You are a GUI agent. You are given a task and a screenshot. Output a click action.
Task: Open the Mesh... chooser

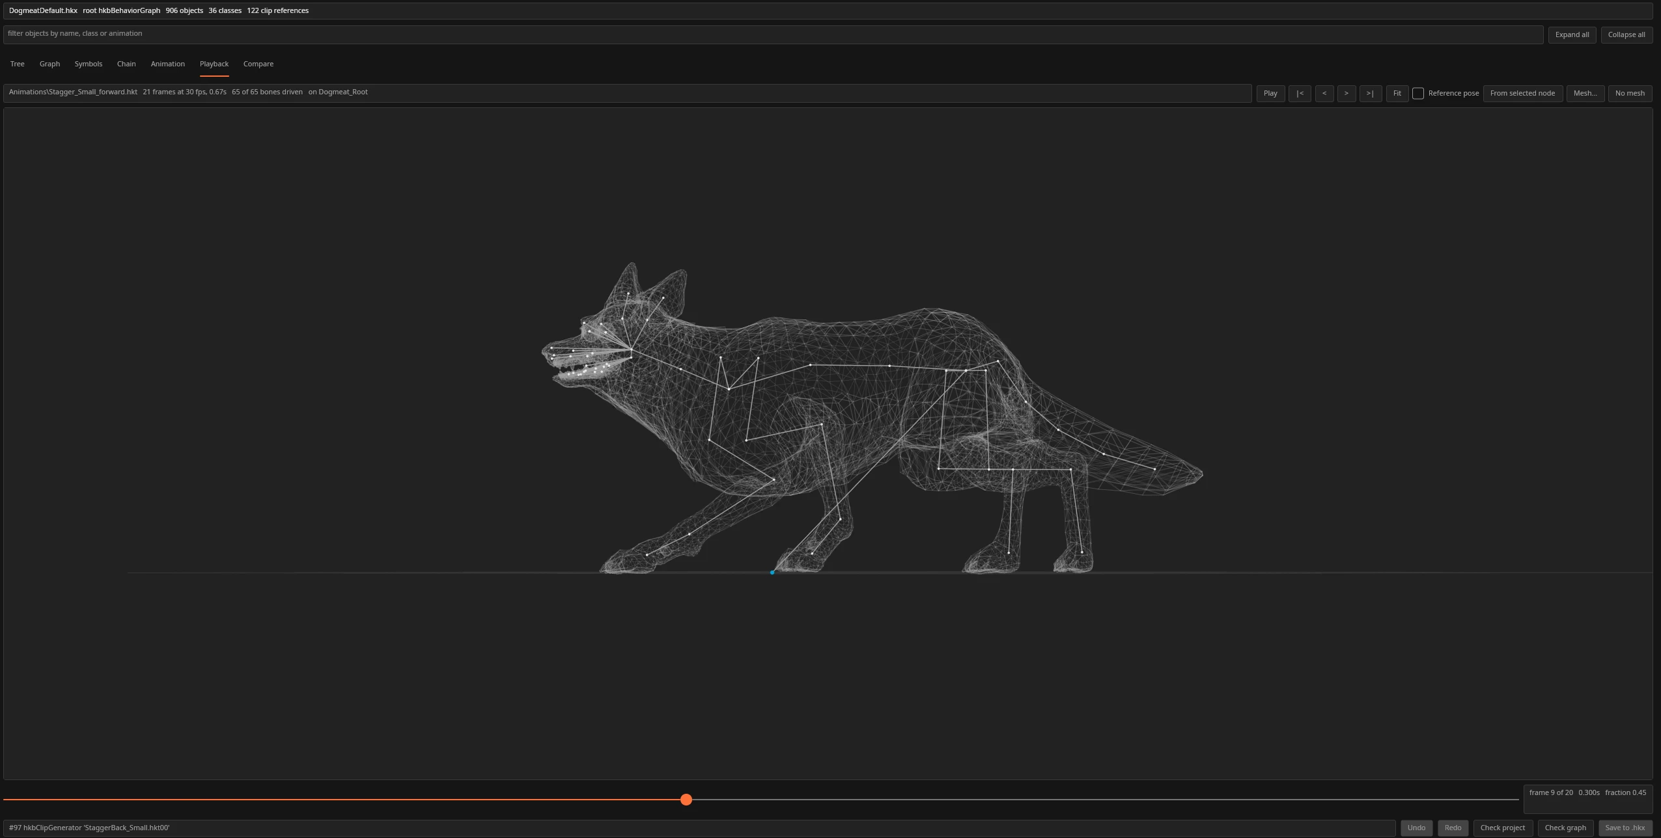click(x=1585, y=93)
